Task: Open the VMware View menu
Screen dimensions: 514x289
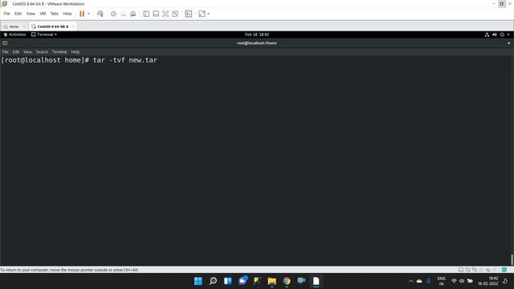Action: [x=31, y=14]
